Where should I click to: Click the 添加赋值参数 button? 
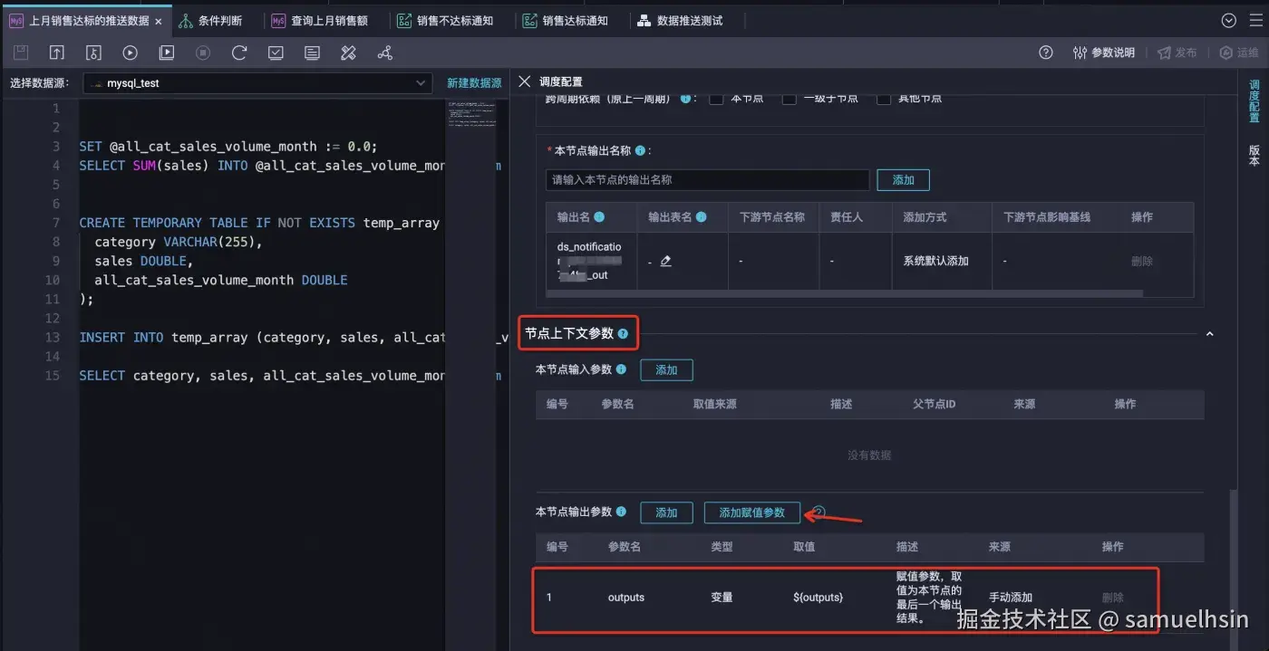[x=752, y=512]
